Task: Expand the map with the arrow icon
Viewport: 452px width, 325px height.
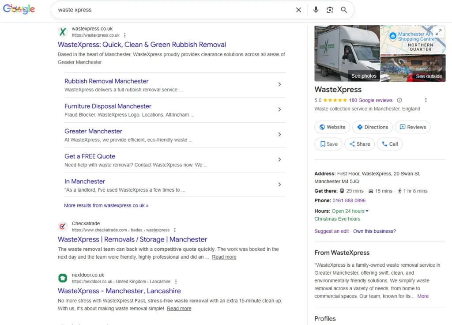Action: point(438,31)
